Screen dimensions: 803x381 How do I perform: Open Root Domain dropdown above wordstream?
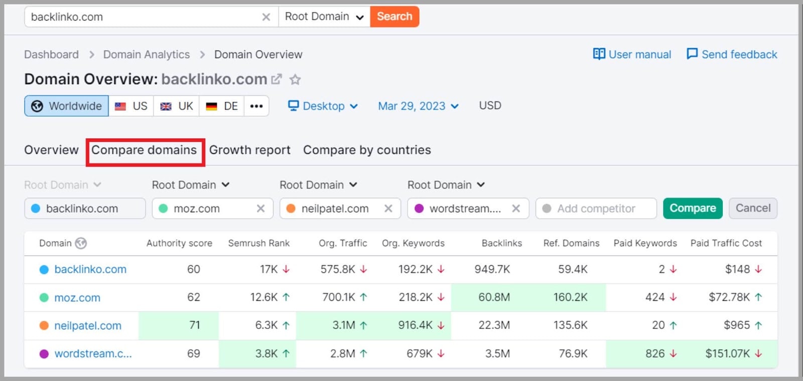[446, 185]
